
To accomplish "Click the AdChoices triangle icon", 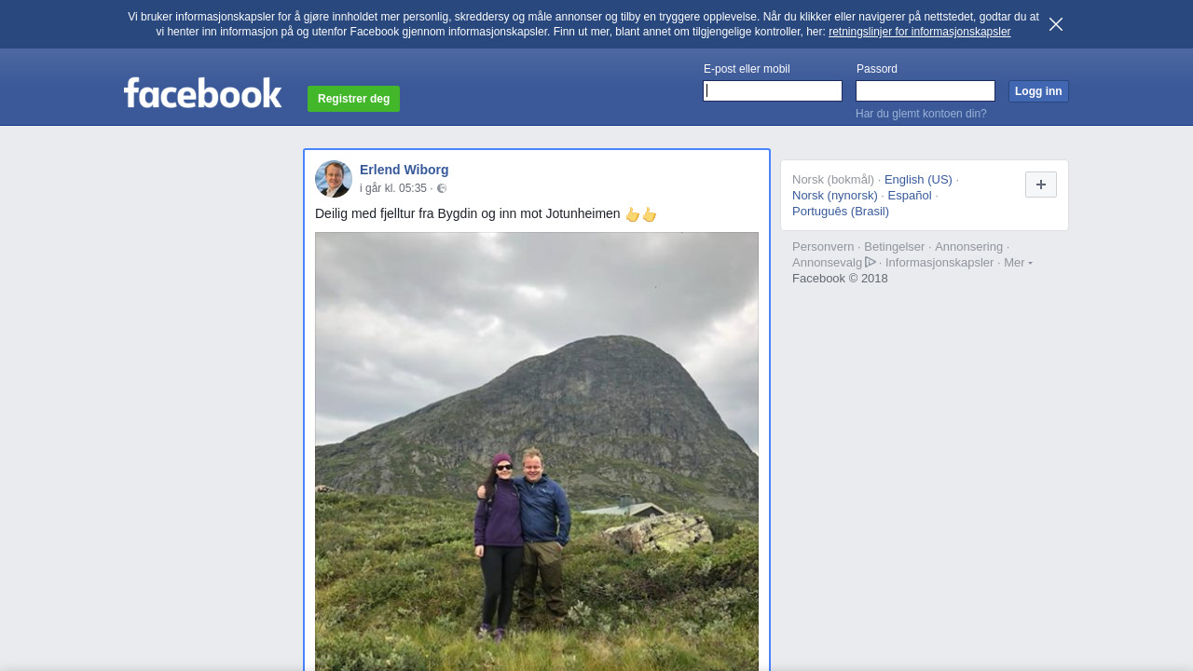I will pyautogui.click(x=871, y=262).
